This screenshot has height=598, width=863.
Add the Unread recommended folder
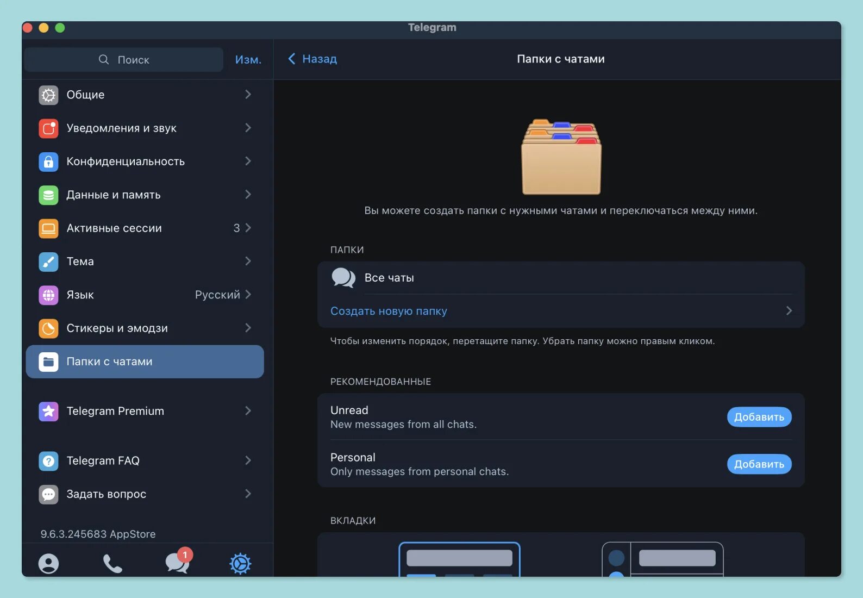759,417
